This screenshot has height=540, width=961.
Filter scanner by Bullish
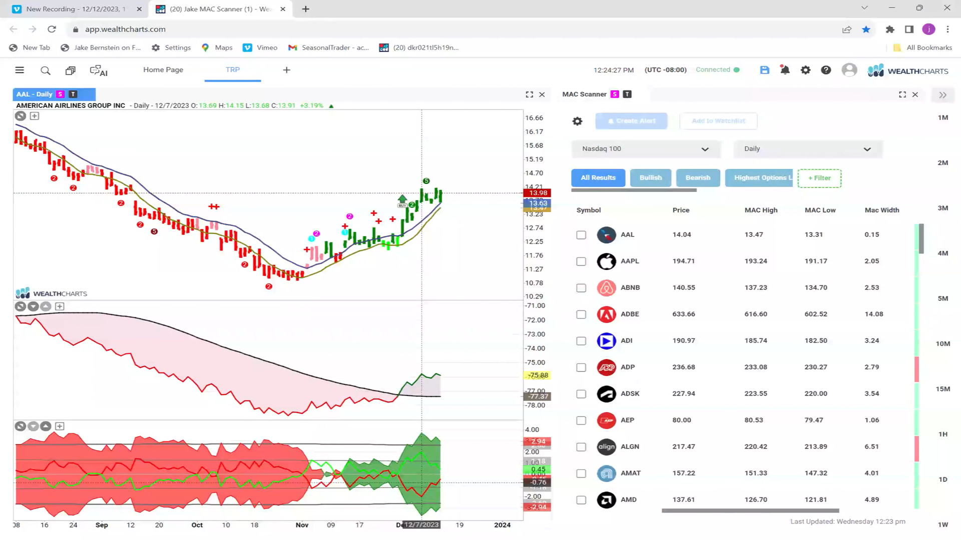(651, 178)
